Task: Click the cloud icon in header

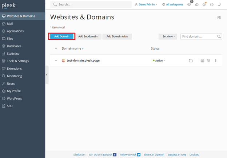Action: (196, 4)
